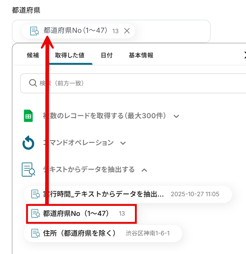246x254 pixels.
Task: Switch to the 取得した値 tab
Action: pos(70,56)
